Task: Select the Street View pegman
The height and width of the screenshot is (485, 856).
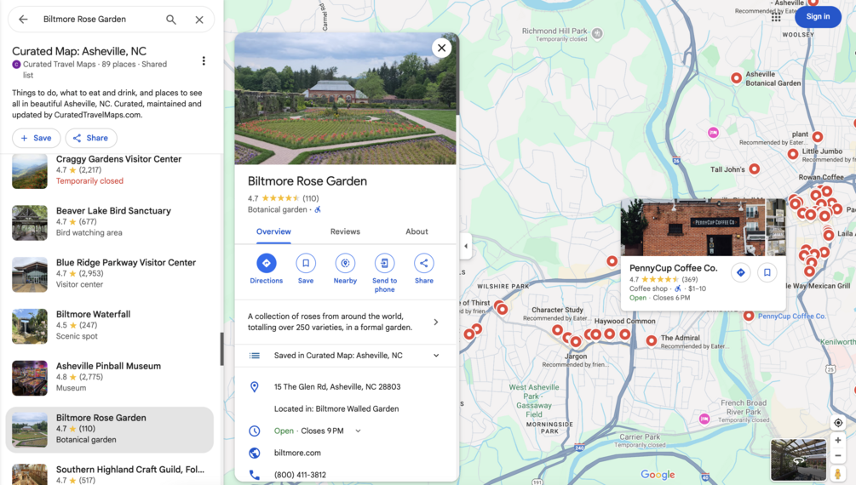Action: (838, 474)
